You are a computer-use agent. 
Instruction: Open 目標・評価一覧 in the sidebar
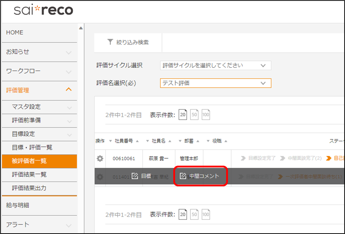pyautogui.click(x=32, y=147)
